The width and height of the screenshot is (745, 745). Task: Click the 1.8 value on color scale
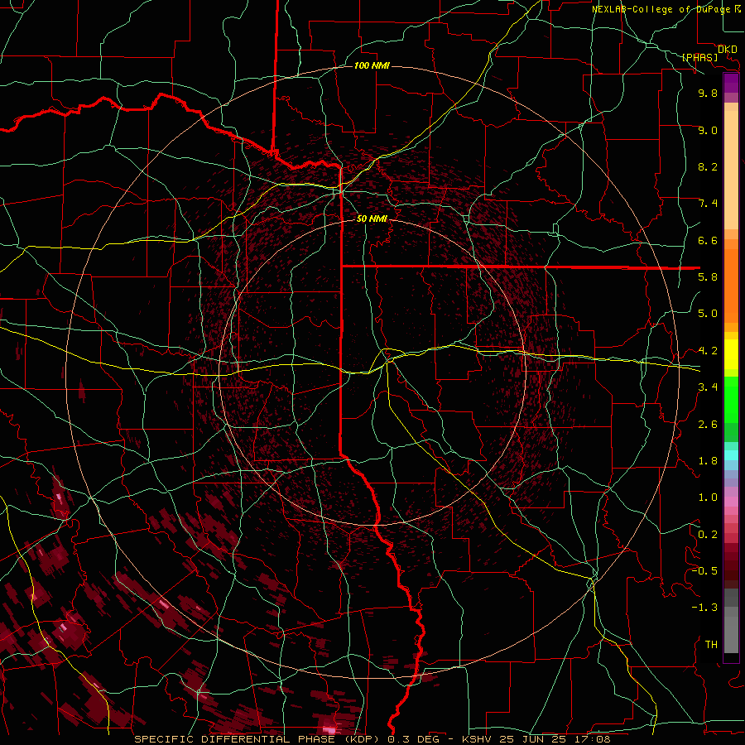point(708,461)
